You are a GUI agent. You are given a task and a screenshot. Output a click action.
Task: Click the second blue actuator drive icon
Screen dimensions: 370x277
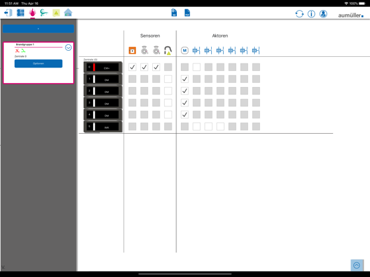point(208,50)
